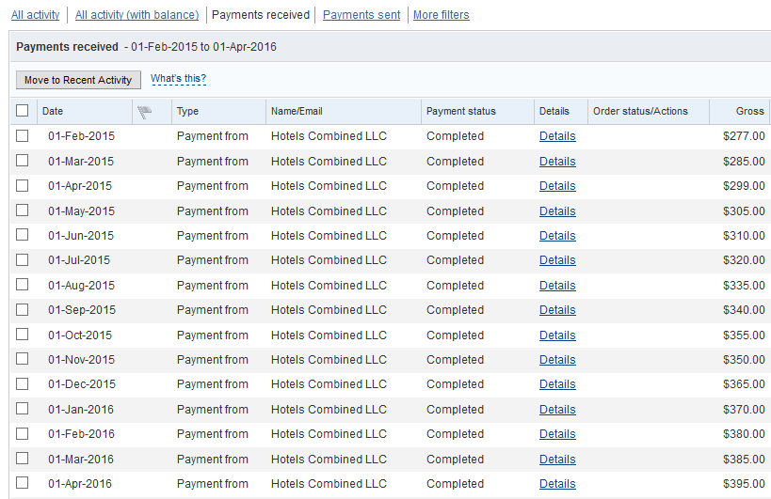Image resolution: width=771 pixels, height=499 pixels.
Task: Click the $365.00 gross amount
Action: click(744, 384)
